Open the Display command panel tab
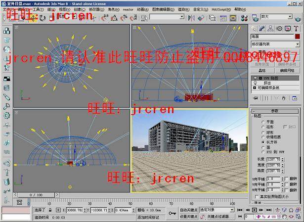The image size is (304, 222). (288, 29)
